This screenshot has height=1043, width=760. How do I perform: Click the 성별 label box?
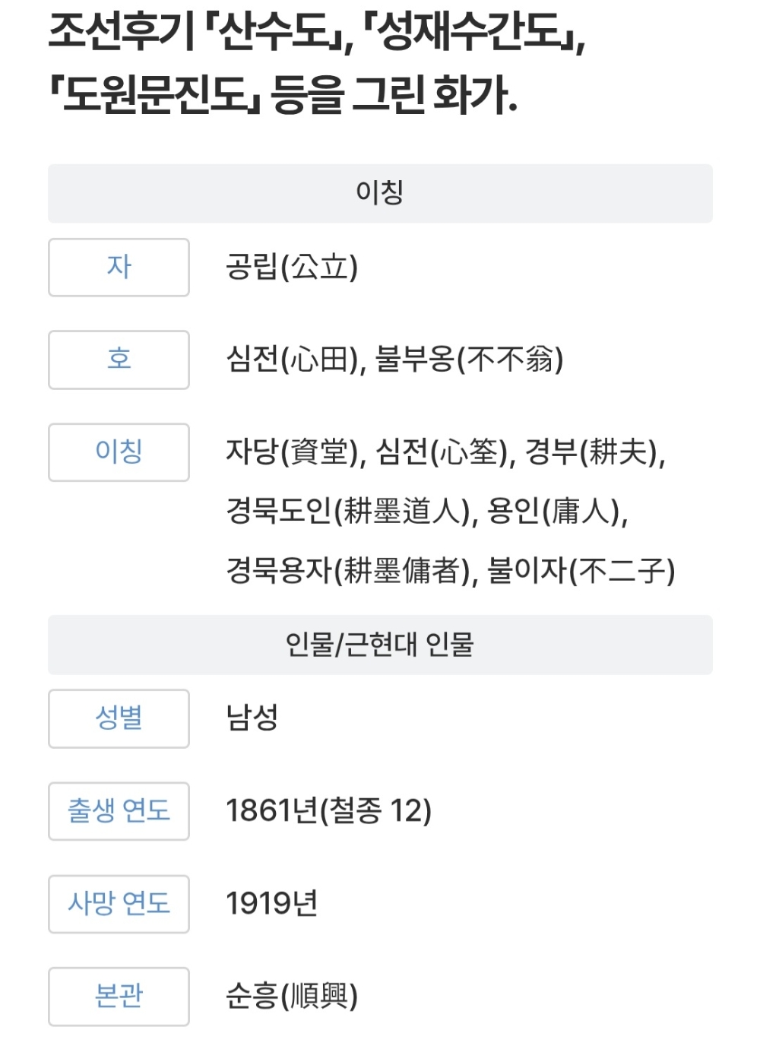tap(119, 718)
